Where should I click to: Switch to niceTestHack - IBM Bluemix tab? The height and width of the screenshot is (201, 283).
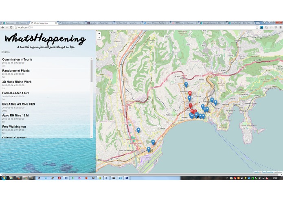pos(240,23)
